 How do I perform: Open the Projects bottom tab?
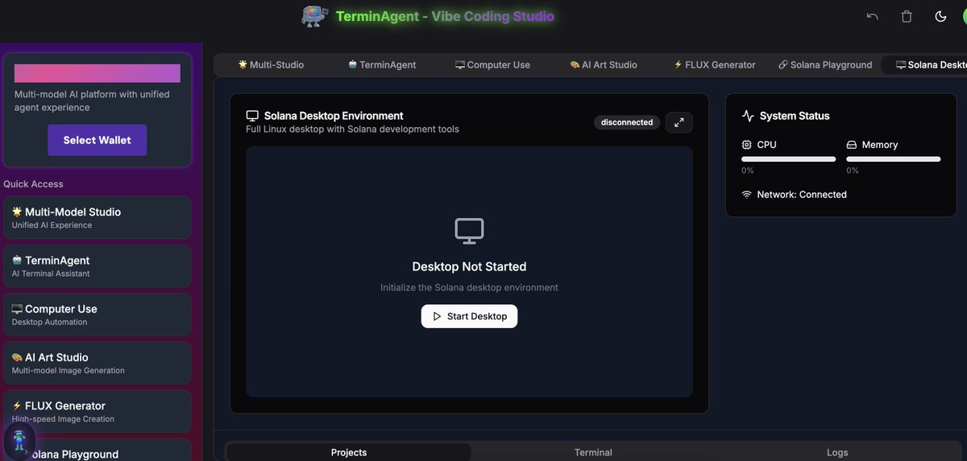pos(349,452)
